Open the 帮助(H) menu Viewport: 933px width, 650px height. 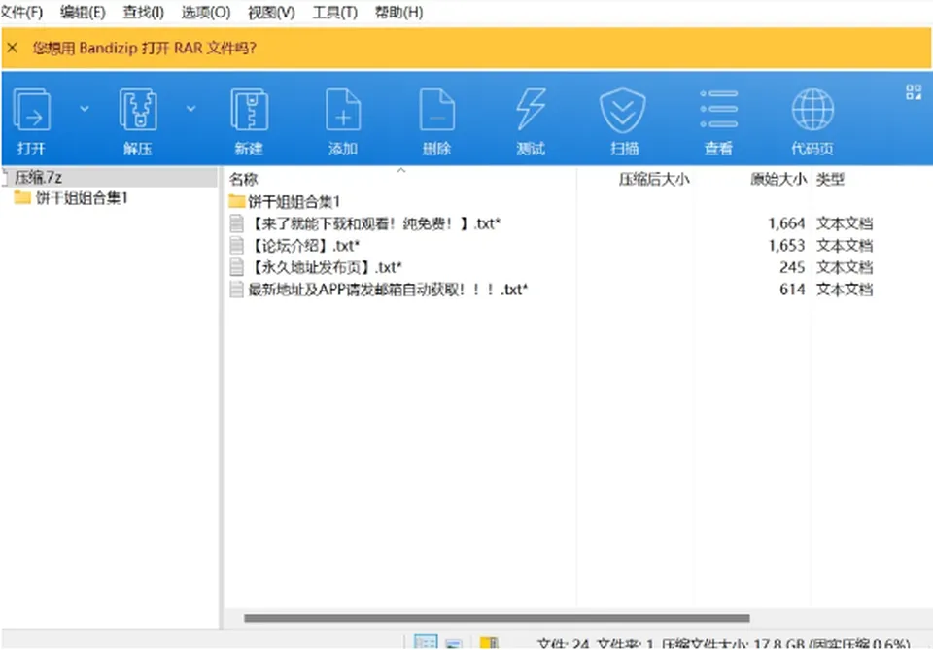398,12
